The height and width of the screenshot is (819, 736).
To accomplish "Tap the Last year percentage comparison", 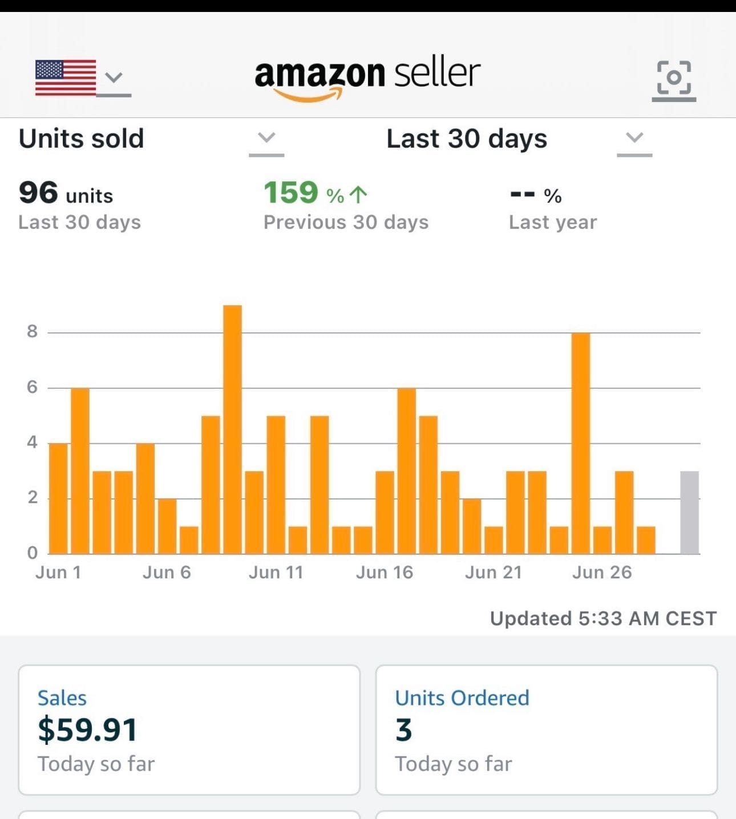I will coord(536,196).
